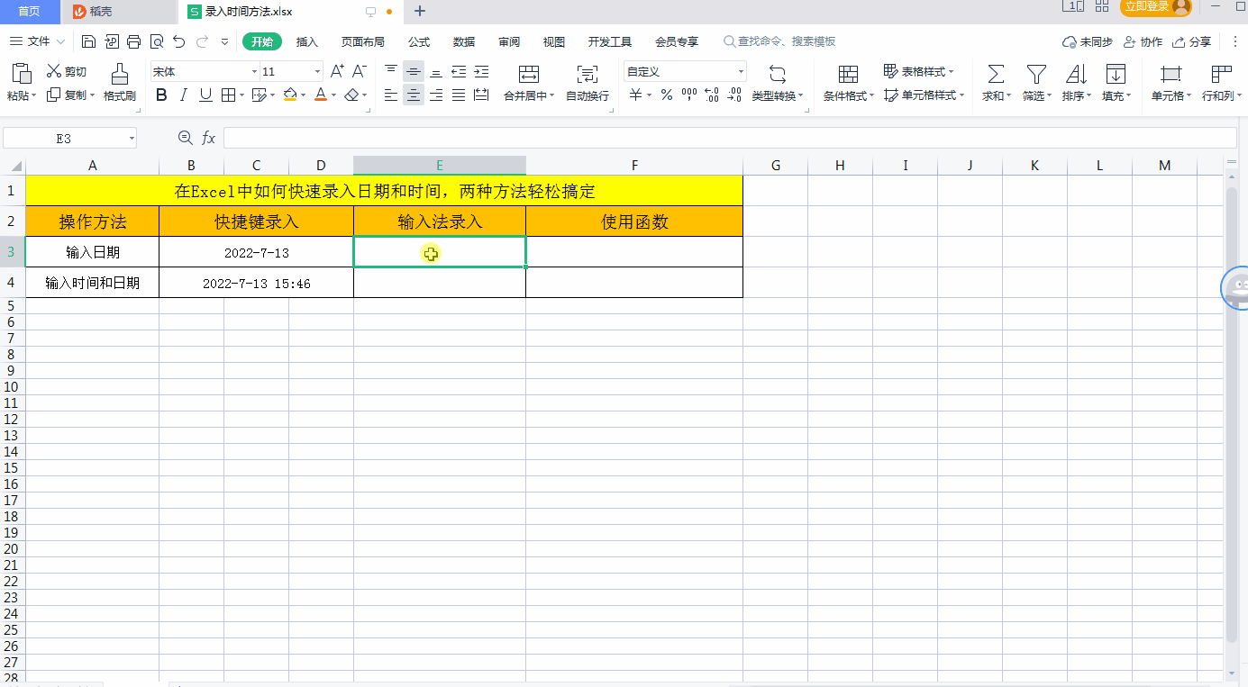Viewport: 1248px width, 687px height.
Task: Toggle center horizontal alignment
Action: [x=414, y=95]
